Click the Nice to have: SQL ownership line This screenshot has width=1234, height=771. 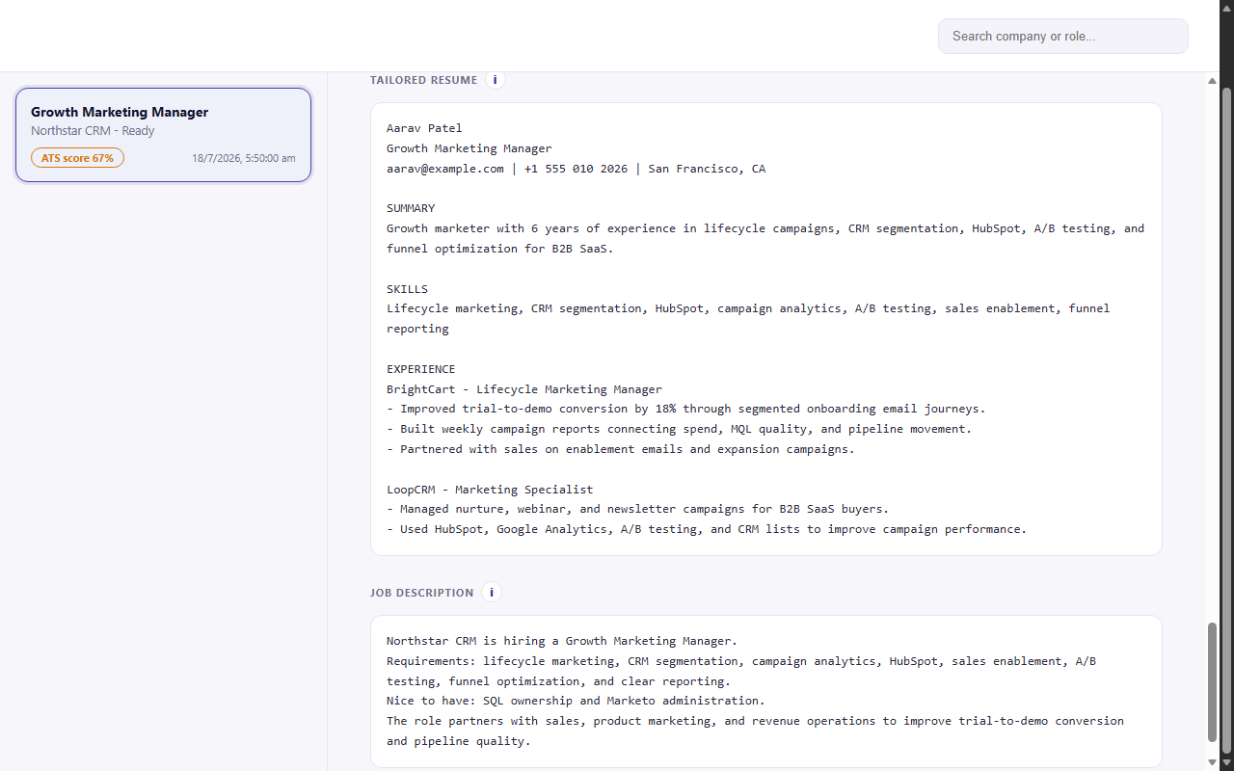pyautogui.click(x=576, y=701)
